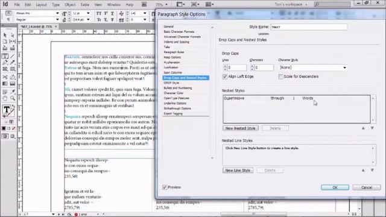Viewport: 386px width, 217px height.
Task: Select the GREP Style category
Action: (x=171, y=83)
